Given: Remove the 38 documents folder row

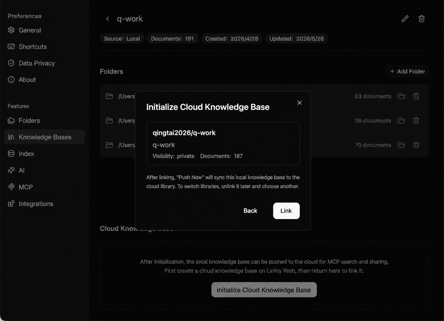Looking at the screenshot, I should (416, 120).
